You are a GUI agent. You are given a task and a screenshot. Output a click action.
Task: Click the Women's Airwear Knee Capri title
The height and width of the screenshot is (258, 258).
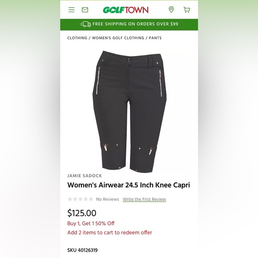129,185
